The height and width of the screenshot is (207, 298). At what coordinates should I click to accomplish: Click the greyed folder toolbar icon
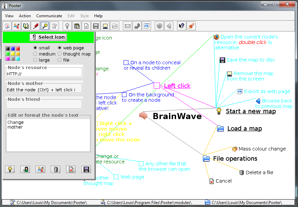coord(115,26)
